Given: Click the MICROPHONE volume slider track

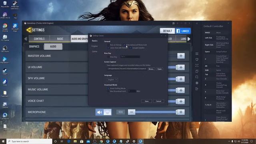Looking at the screenshot, I should click(156, 112).
